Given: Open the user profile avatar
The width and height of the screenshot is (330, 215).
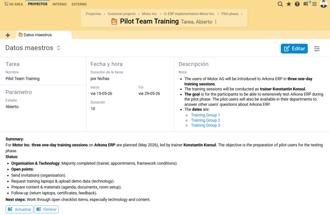Looking at the screenshot, I should point(323,4).
